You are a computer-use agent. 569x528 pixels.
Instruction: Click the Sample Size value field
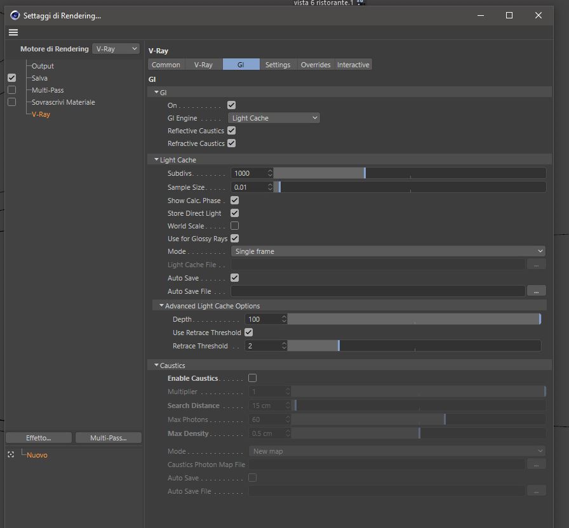(x=250, y=187)
